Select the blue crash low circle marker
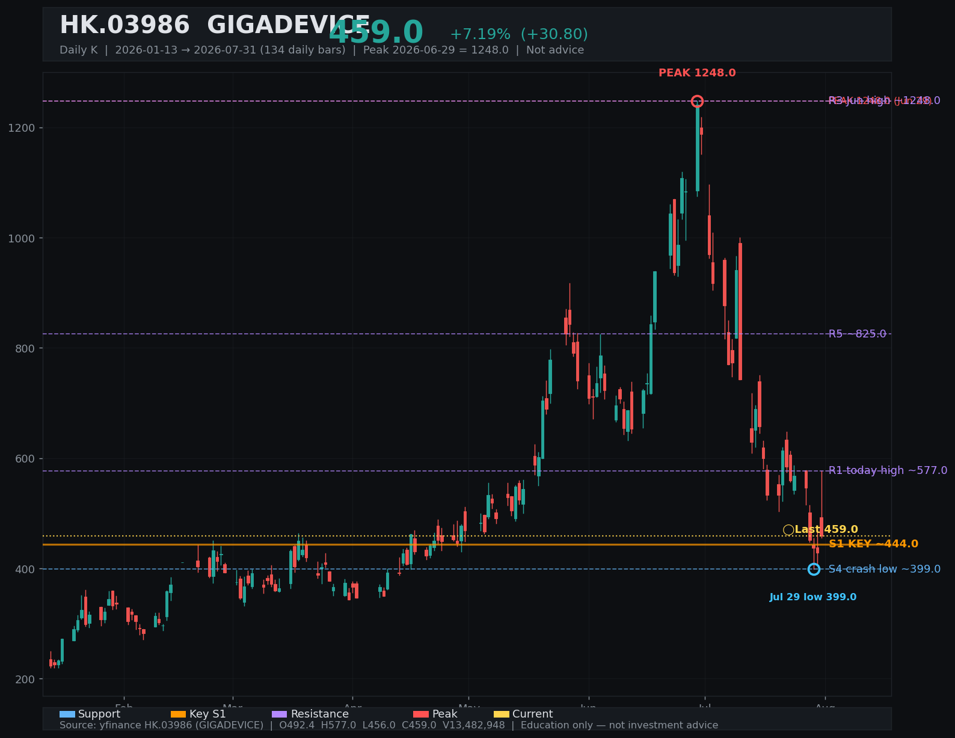The height and width of the screenshot is (738, 955). [814, 569]
